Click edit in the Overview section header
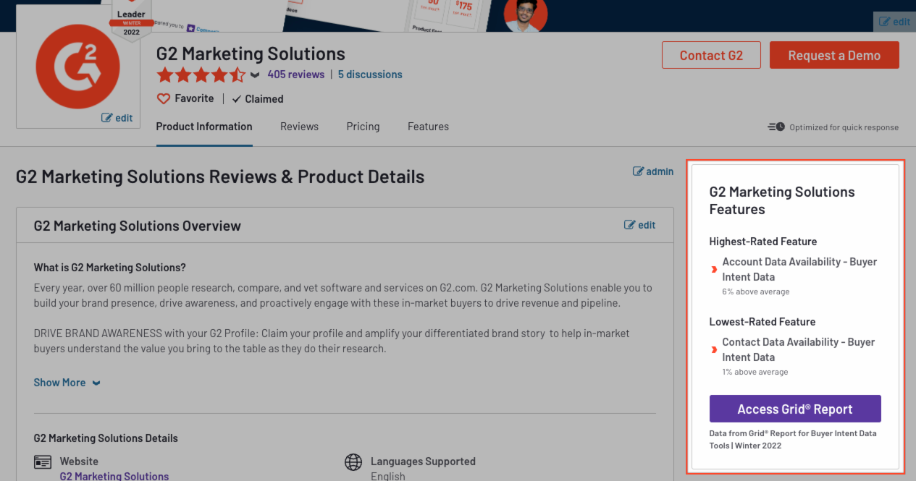The width and height of the screenshot is (916, 481). 639,225
